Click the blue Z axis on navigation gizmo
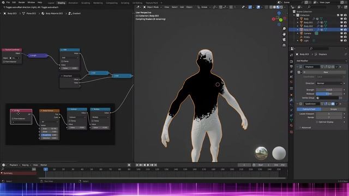This screenshot has width=349, height=196. pos(279,13)
